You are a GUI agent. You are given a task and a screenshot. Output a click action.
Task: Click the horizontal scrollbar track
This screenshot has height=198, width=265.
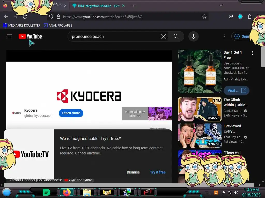pos(129,185)
